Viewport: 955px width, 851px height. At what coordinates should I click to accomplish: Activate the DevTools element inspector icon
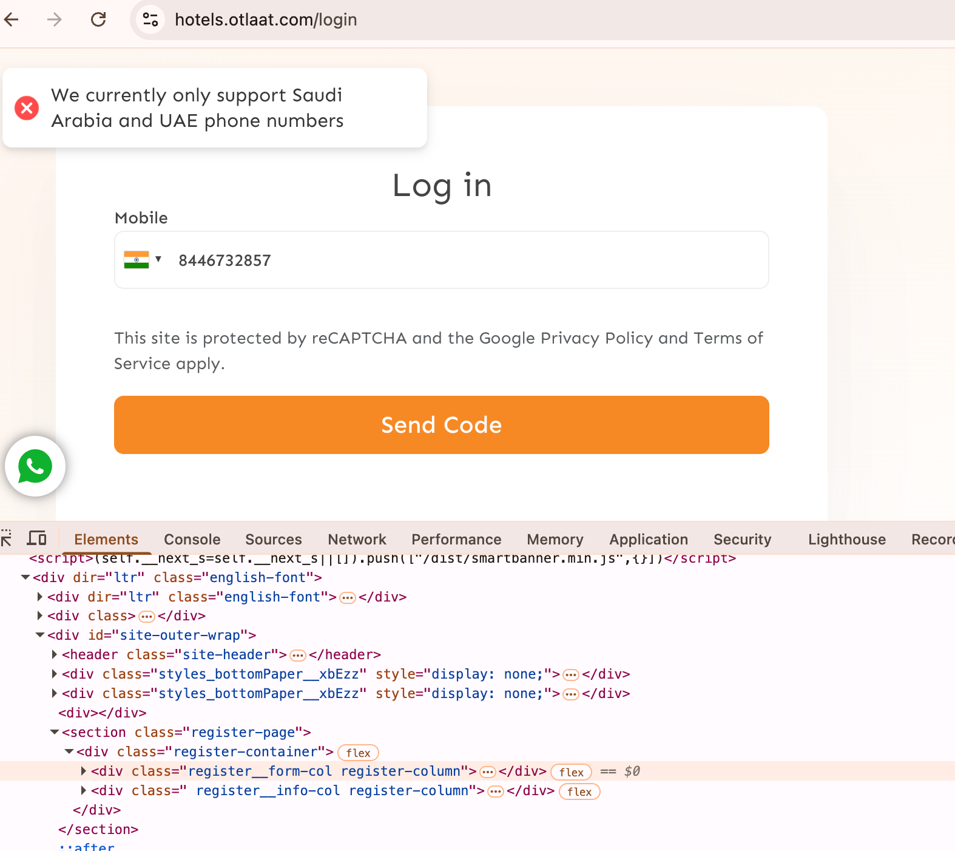tap(6, 538)
